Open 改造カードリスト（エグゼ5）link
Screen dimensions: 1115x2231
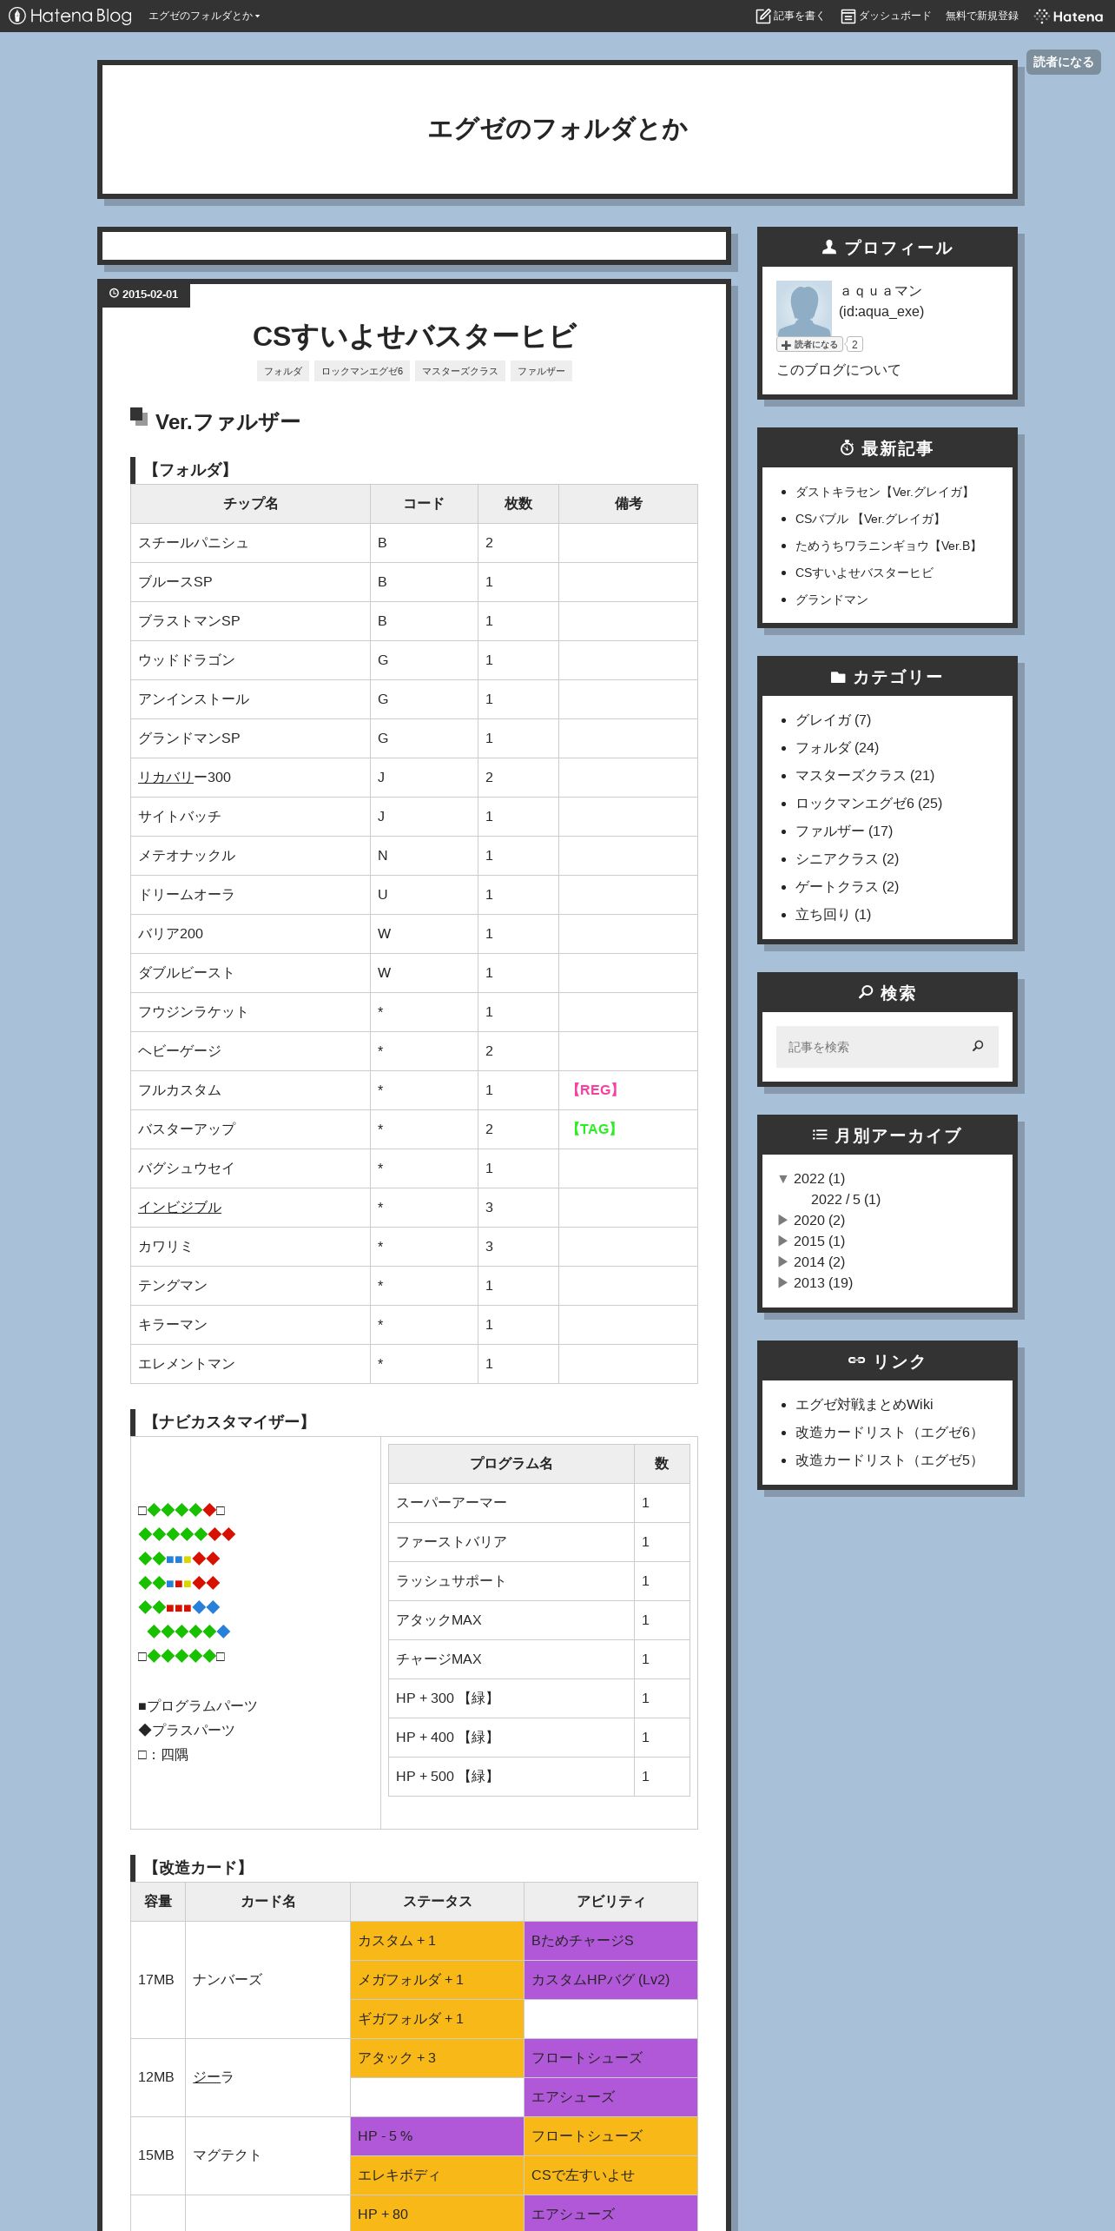pos(889,1460)
